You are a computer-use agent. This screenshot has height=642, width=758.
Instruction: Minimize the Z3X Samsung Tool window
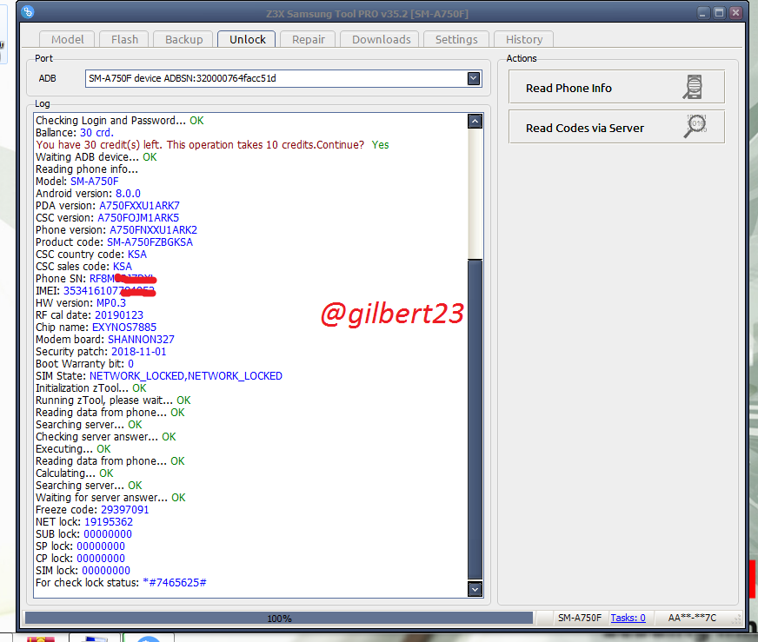(703, 13)
